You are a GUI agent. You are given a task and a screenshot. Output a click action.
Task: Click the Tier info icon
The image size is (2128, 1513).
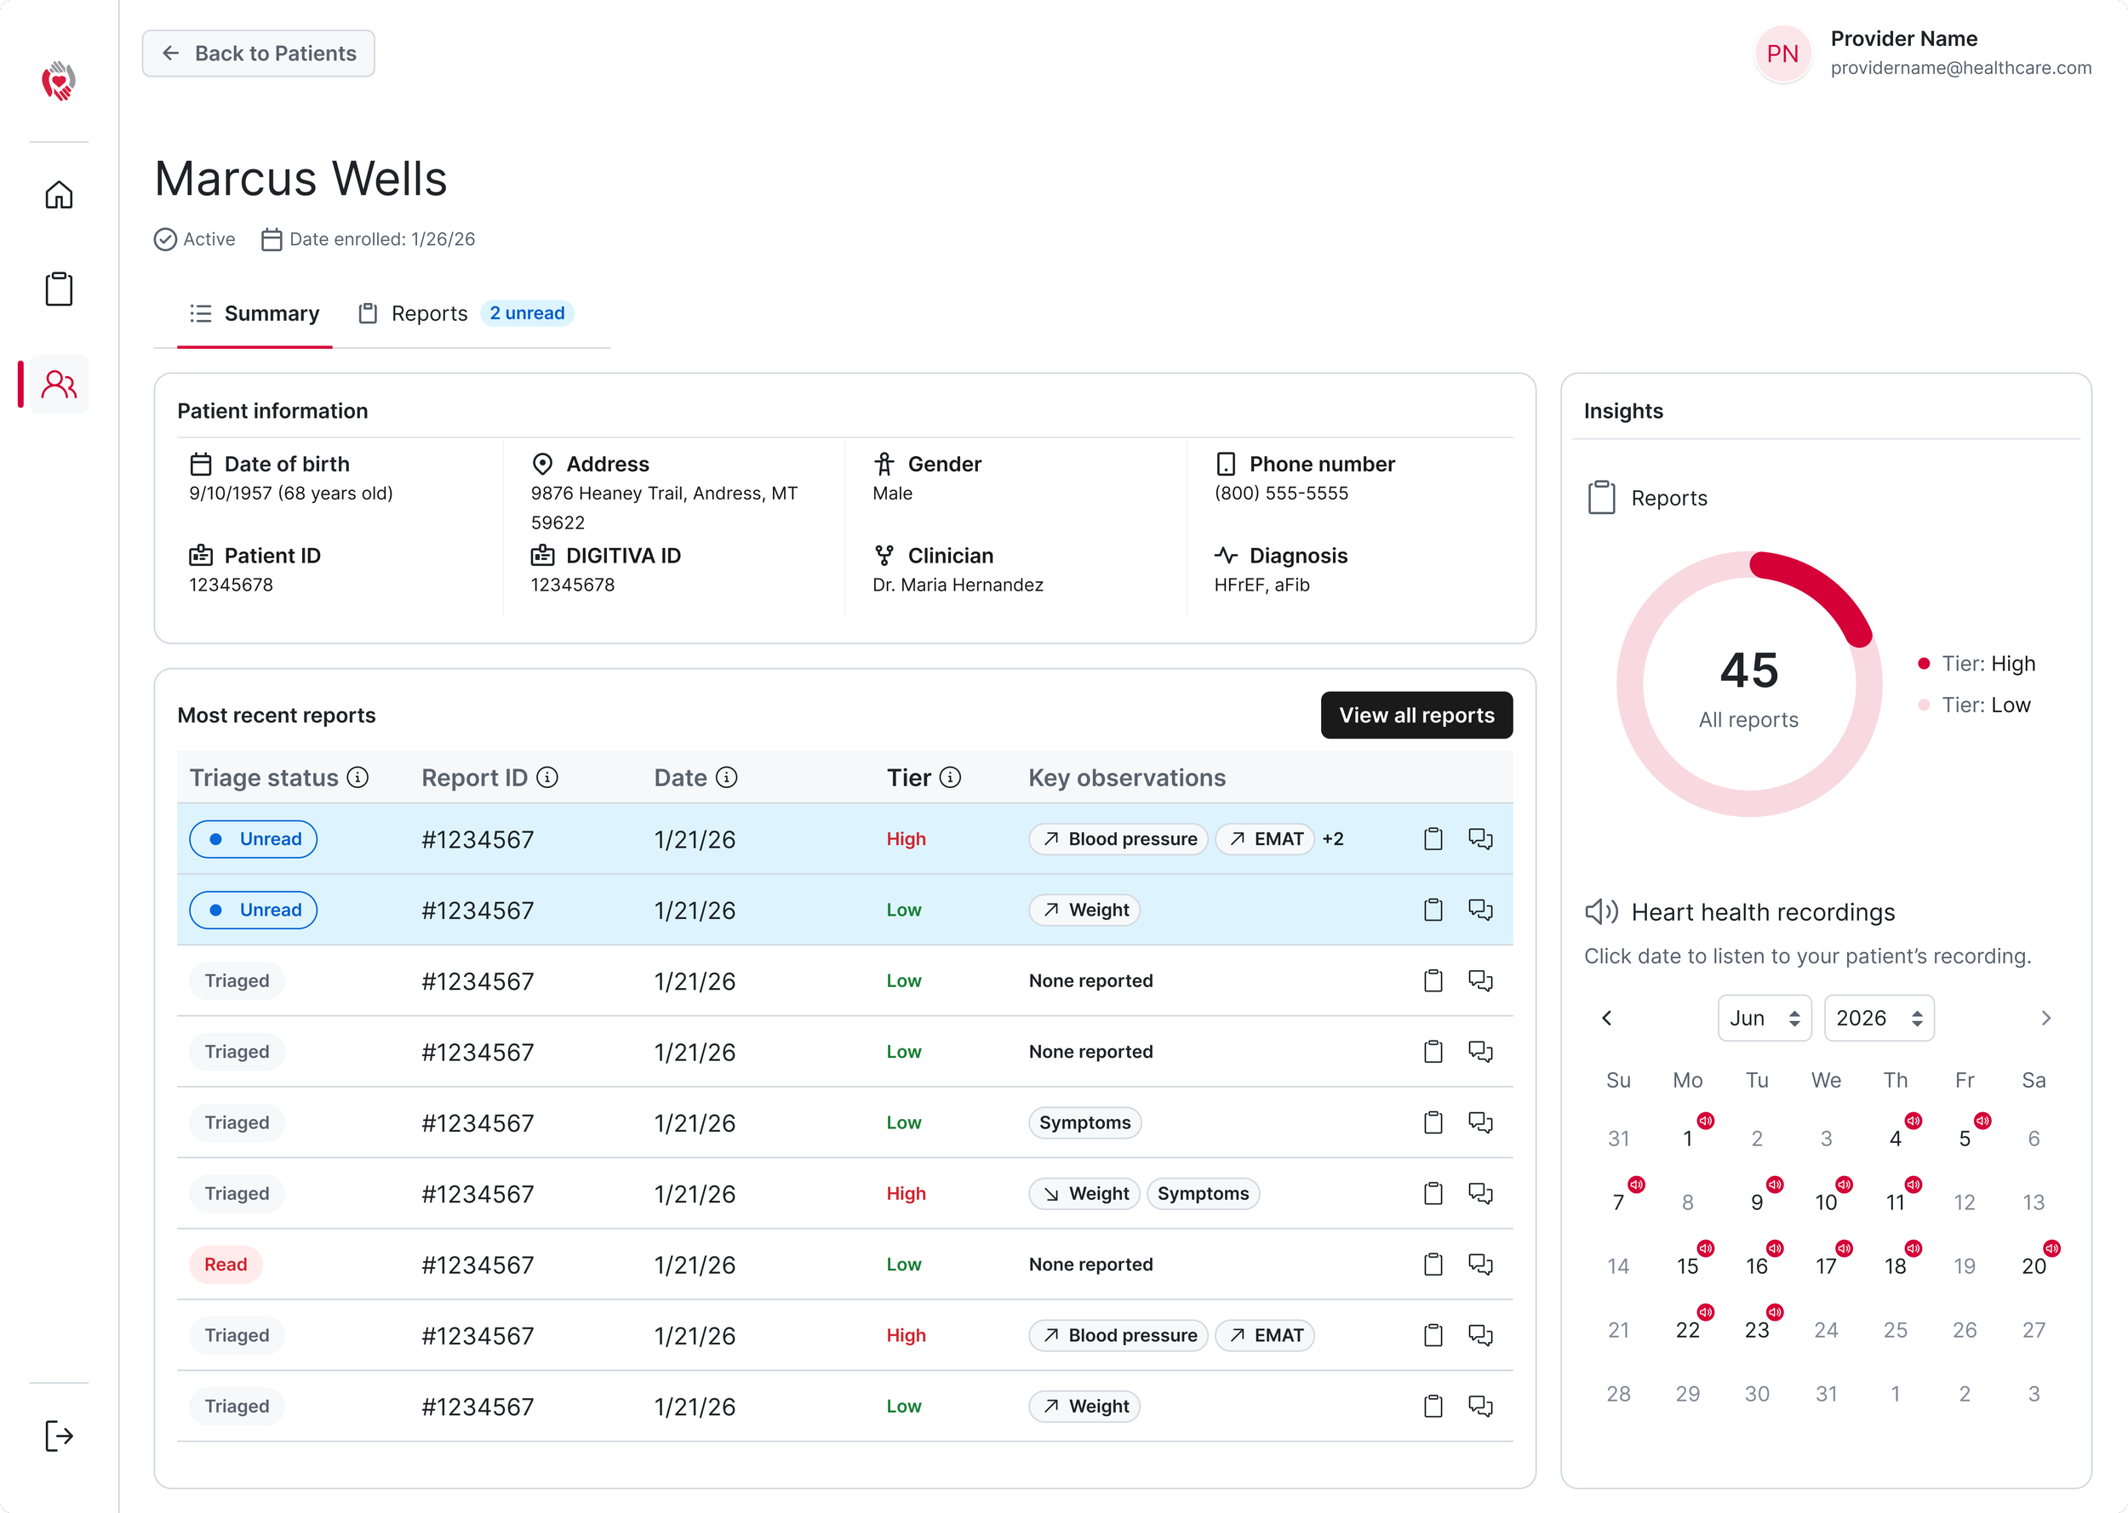[x=950, y=777]
